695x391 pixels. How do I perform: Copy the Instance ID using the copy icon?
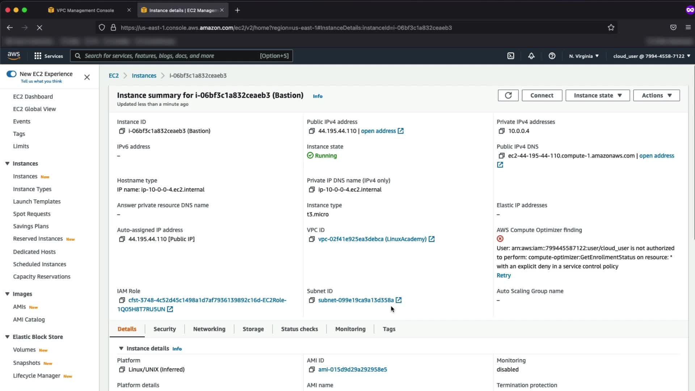122,131
